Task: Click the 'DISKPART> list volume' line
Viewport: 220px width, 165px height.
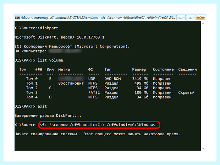Action: point(39,60)
